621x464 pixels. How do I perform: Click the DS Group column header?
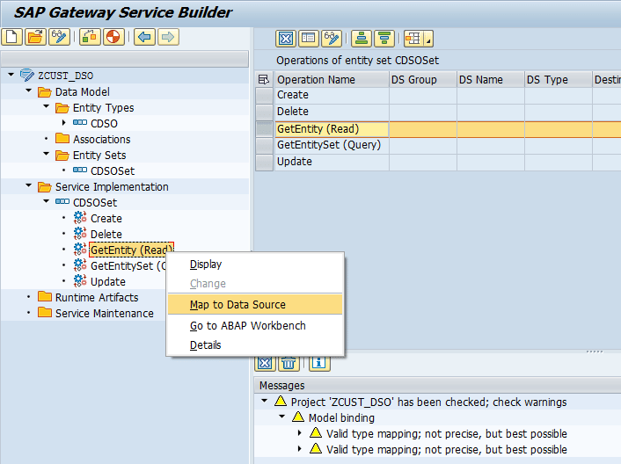pyautogui.click(x=422, y=79)
